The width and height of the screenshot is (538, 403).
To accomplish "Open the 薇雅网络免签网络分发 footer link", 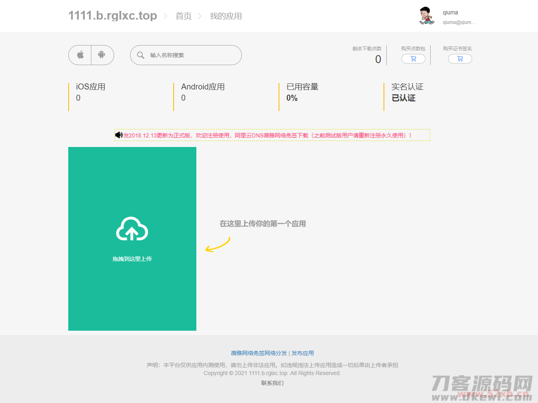I will [x=259, y=353].
